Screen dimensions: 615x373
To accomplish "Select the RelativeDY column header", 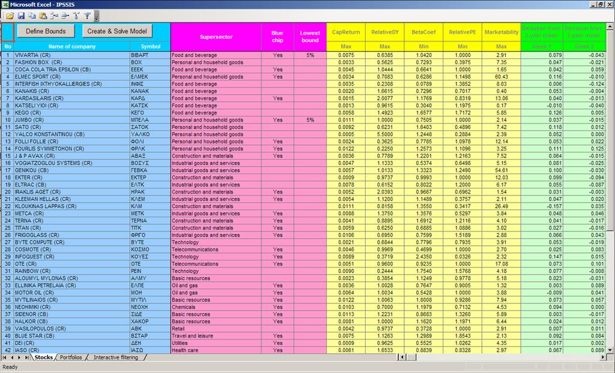I will pyautogui.click(x=385, y=32).
